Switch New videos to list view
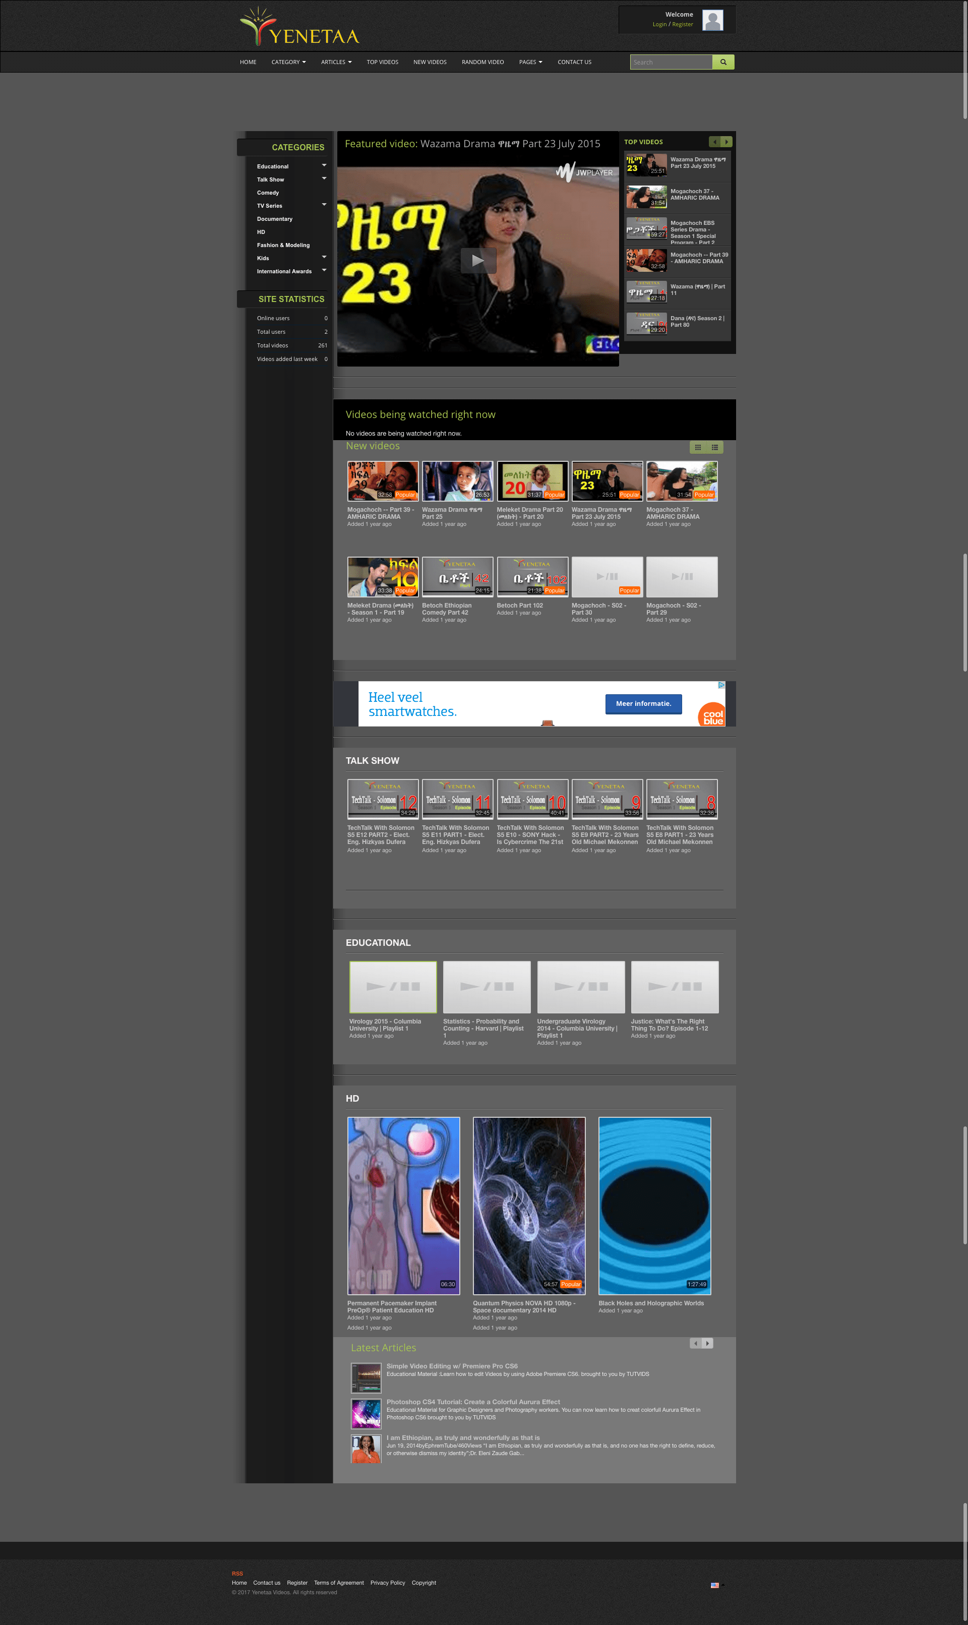This screenshot has height=1625, width=968. pos(714,448)
